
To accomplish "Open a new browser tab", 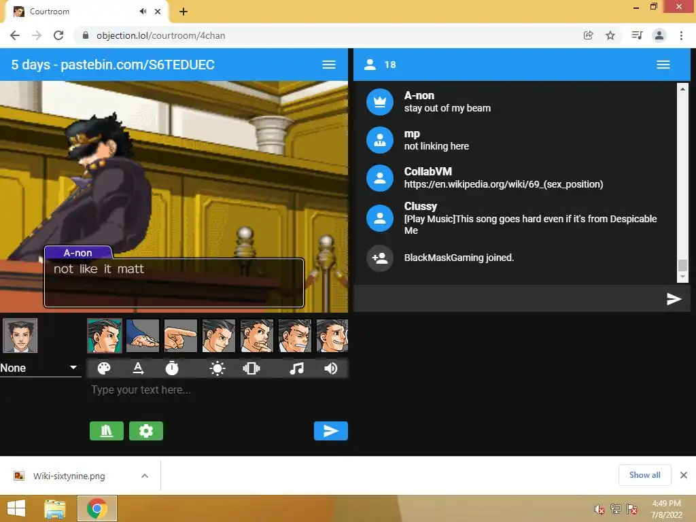I will pyautogui.click(x=184, y=12).
